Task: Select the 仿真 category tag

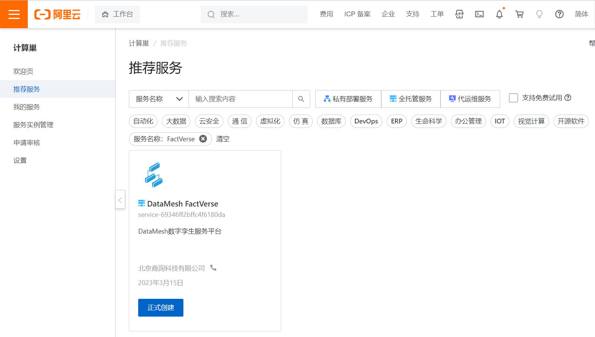Action: (301, 121)
